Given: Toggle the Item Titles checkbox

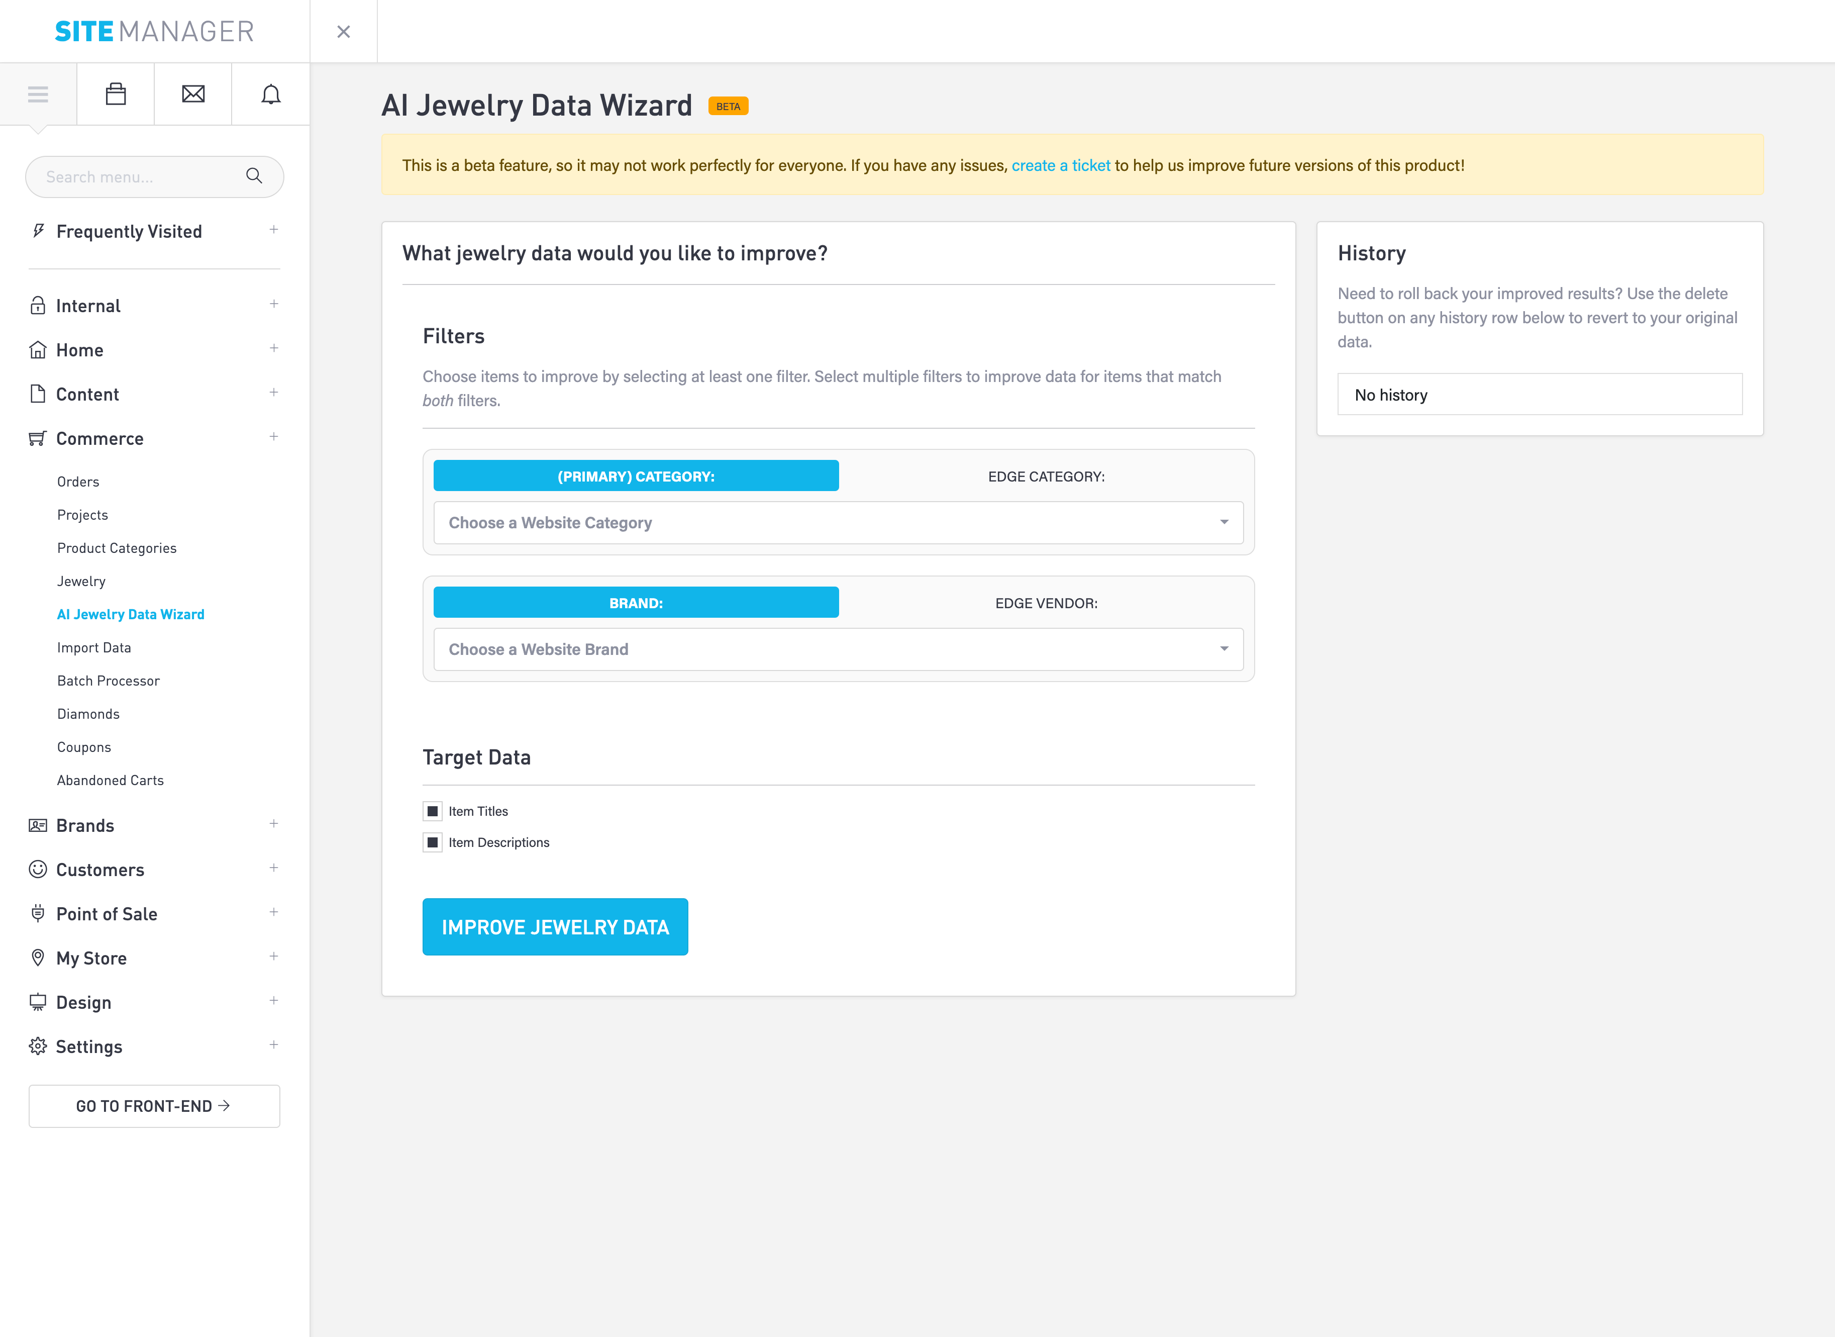Looking at the screenshot, I should (433, 811).
